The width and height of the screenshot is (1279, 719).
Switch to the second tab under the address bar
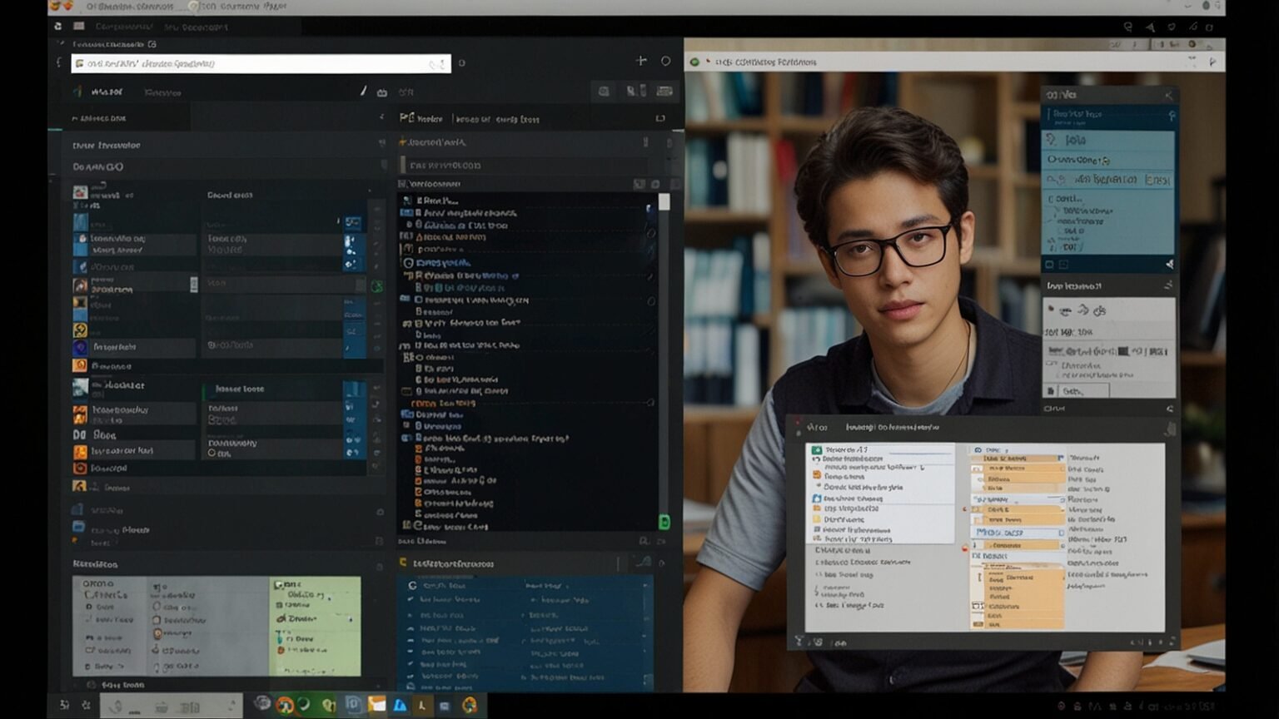point(162,92)
